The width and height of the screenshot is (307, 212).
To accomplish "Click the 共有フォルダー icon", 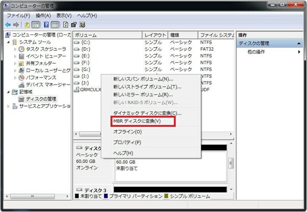I will point(21,63).
